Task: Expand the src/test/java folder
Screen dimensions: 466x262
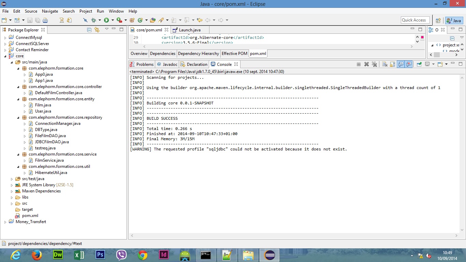Action: pyautogui.click(x=12, y=179)
